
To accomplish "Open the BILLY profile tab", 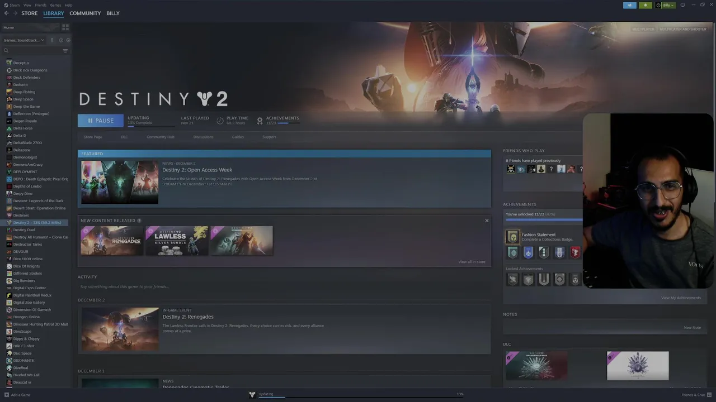I will pyautogui.click(x=113, y=13).
